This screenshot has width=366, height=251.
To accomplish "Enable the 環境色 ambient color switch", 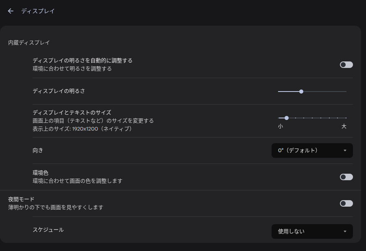I will [x=346, y=177].
